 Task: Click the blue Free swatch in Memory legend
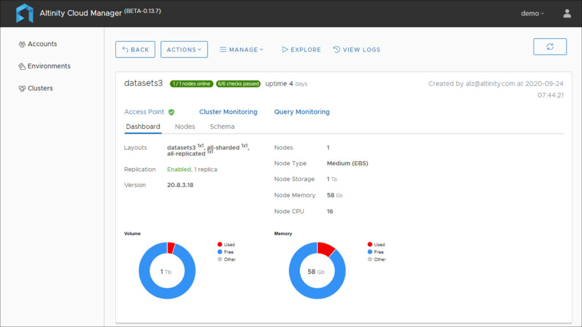click(369, 251)
